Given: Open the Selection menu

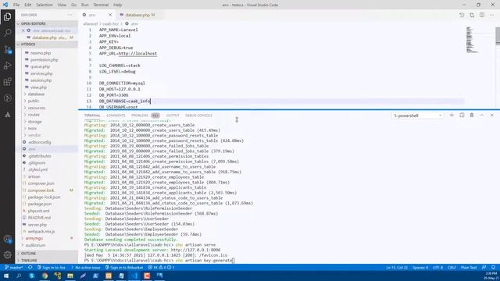Looking at the screenshot, I should 44,5.
